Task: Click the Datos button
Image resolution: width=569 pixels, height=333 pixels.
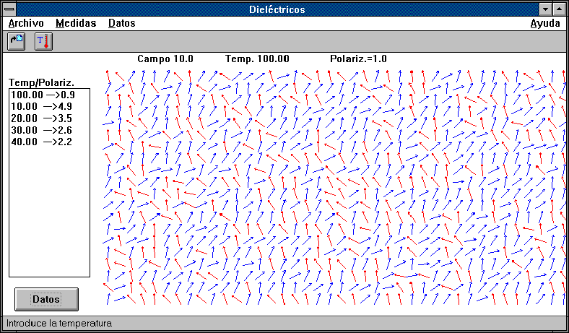Action: (x=46, y=299)
